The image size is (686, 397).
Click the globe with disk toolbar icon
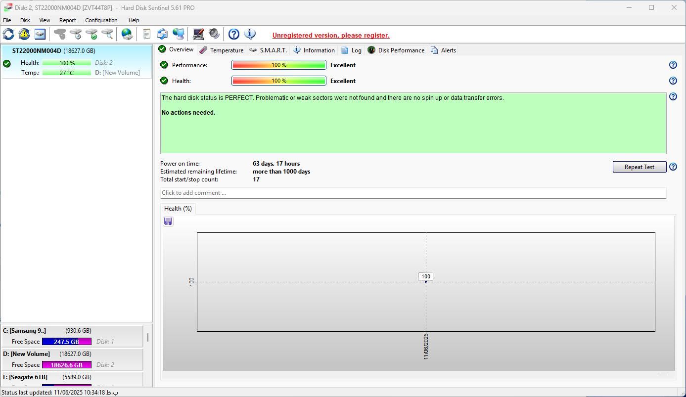127,34
